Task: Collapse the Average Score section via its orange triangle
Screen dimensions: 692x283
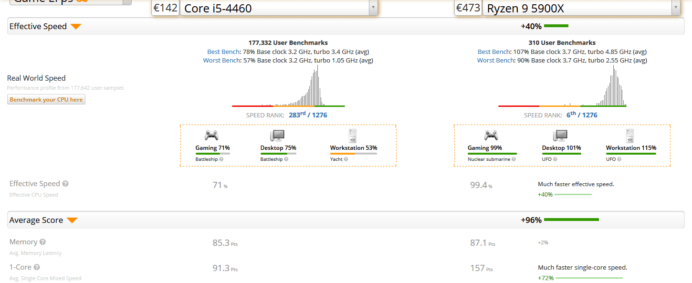Action: [x=72, y=220]
